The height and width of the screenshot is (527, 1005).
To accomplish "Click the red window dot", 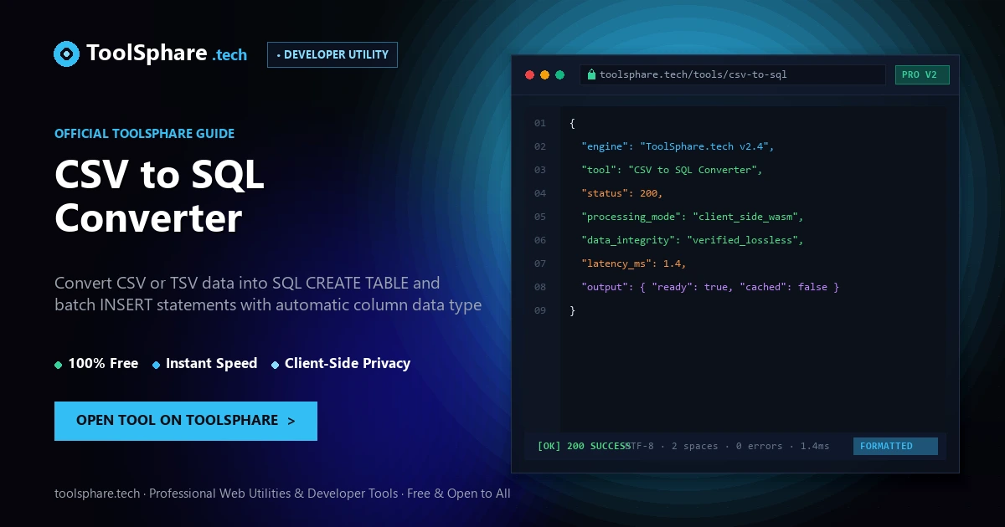I will point(529,74).
